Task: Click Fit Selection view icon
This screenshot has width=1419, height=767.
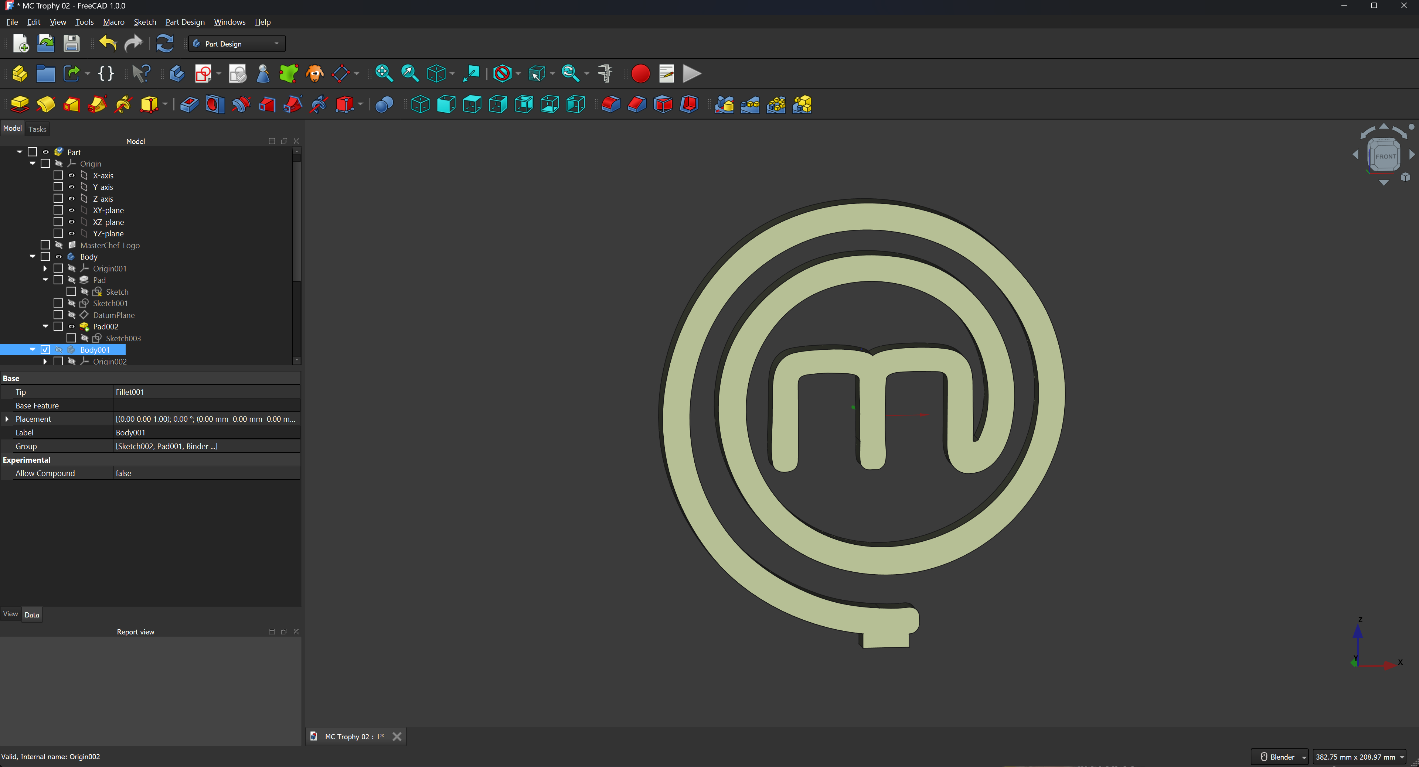Action: [x=410, y=73]
